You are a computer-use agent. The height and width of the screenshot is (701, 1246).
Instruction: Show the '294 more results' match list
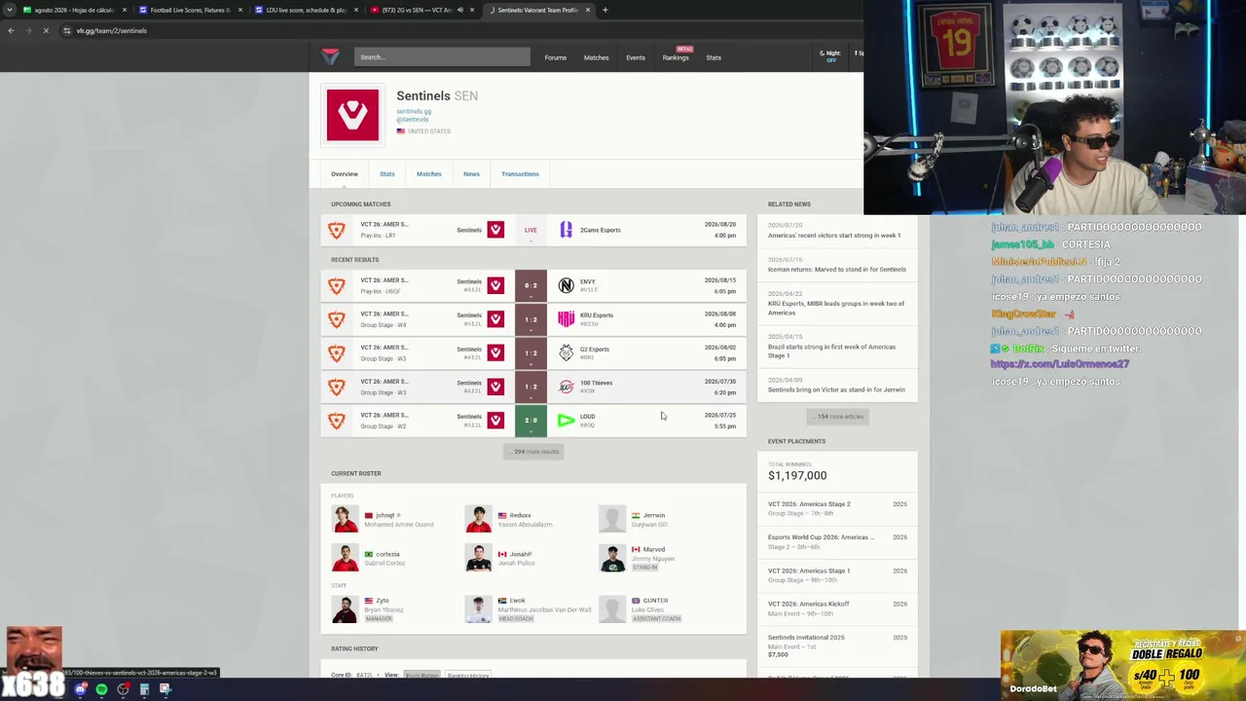click(534, 452)
